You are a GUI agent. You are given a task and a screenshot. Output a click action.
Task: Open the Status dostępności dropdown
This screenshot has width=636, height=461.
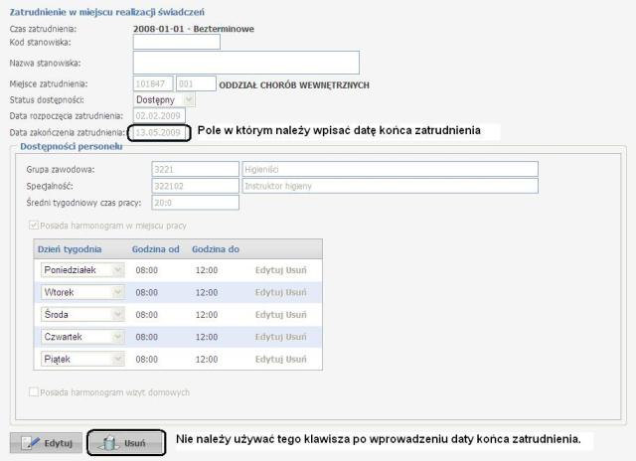point(189,100)
